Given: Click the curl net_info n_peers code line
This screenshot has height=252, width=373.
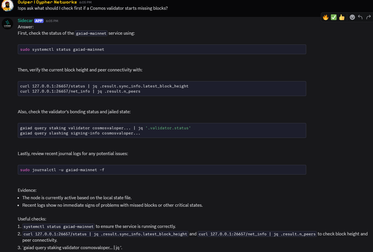Looking at the screenshot, I should coord(80,91).
